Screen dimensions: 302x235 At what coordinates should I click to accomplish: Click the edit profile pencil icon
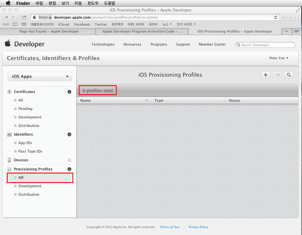(277, 75)
